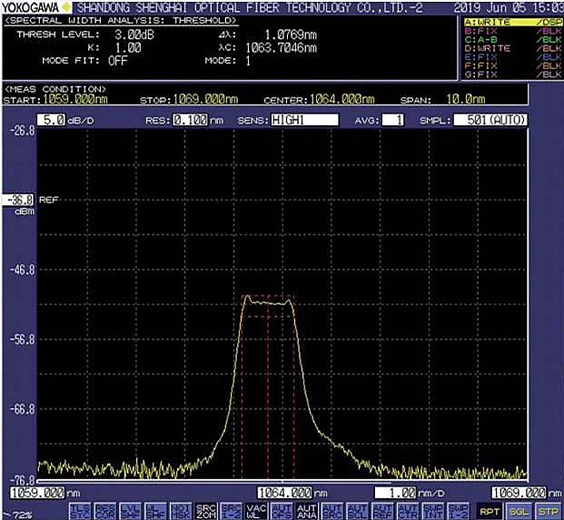Open the RES 0.100 nm resolution field
Image resolution: width=564 pixels, height=520 pixels.
tap(190, 120)
